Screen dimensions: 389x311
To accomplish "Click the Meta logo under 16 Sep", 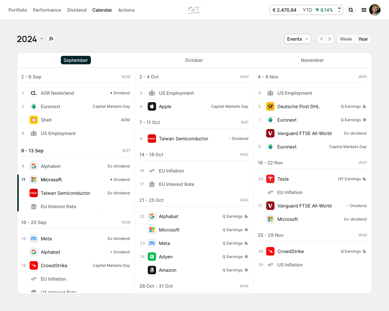I will coord(33,239).
